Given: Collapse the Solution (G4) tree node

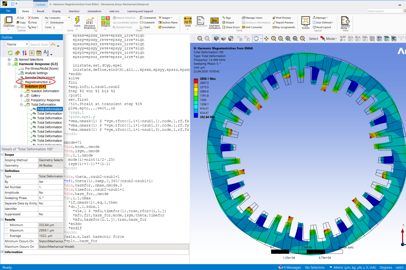Looking at the screenshot, I should click(15, 87).
